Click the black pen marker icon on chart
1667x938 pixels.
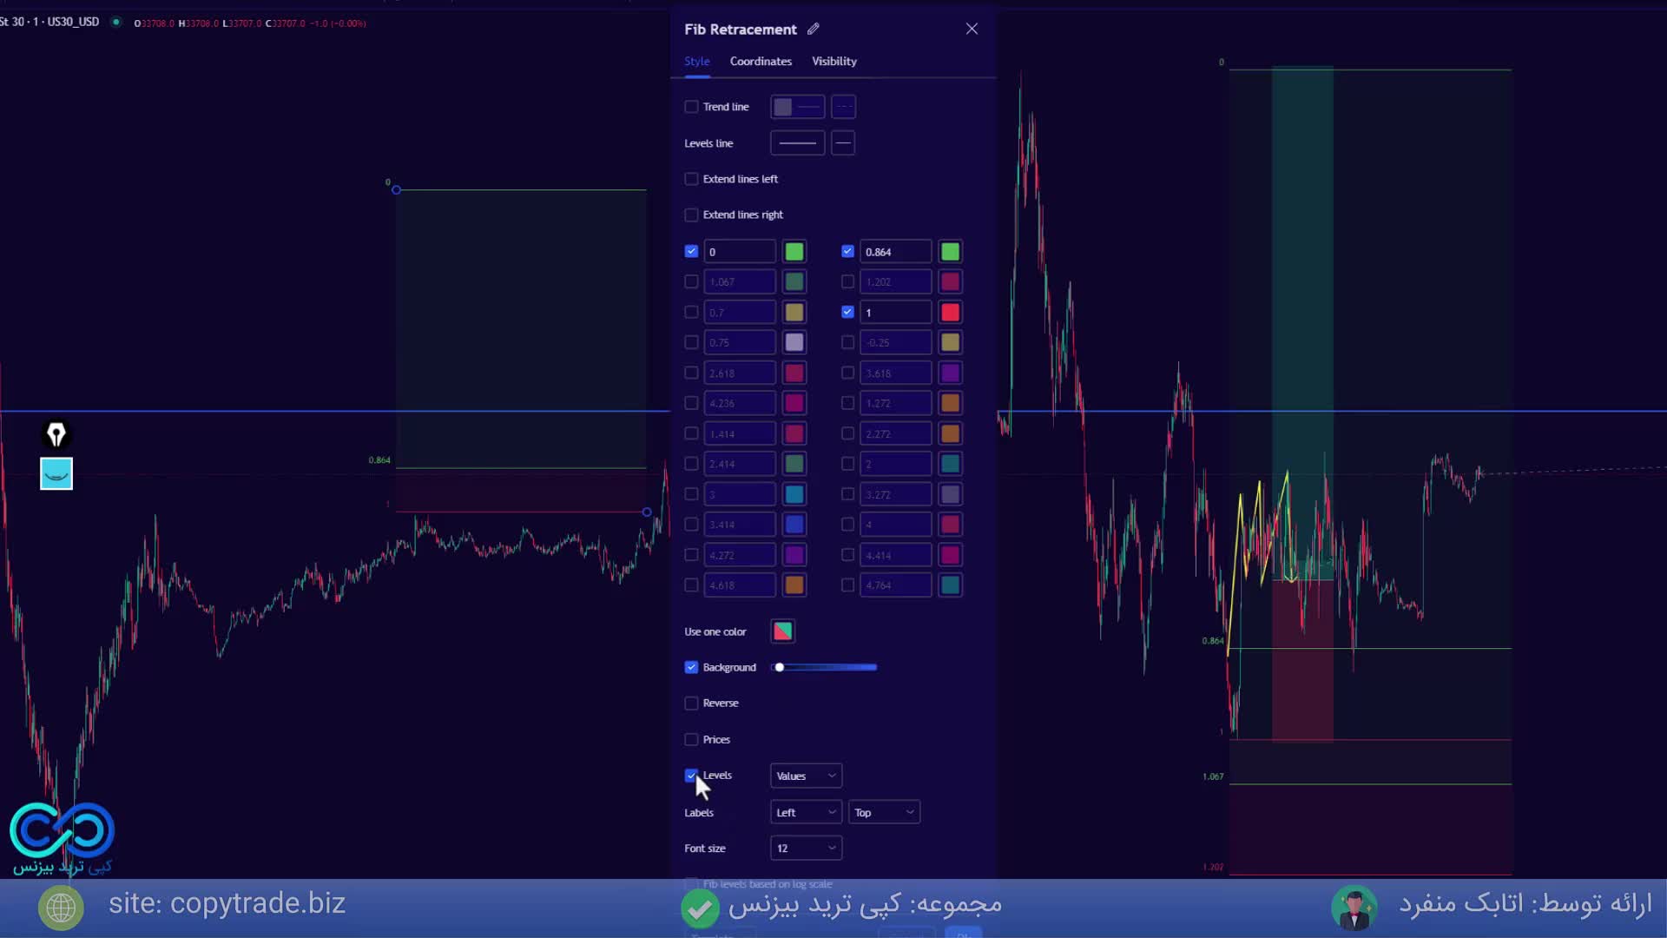point(56,434)
